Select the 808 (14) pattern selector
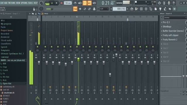187x105 pixels. (119, 9)
